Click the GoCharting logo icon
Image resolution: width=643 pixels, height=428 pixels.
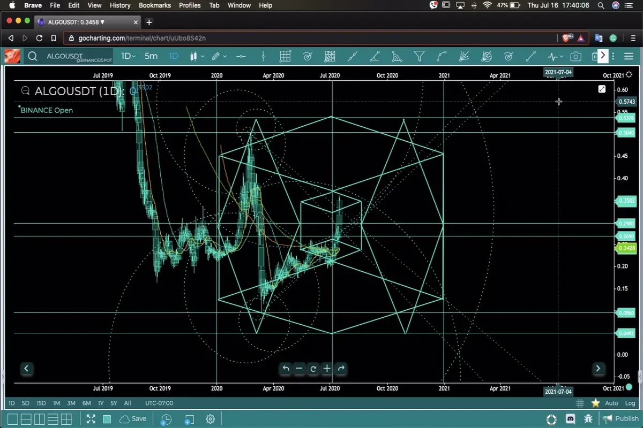click(x=12, y=56)
